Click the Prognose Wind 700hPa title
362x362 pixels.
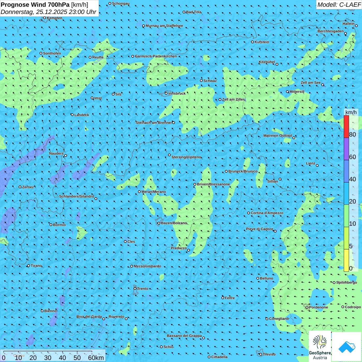click(44, 5)
